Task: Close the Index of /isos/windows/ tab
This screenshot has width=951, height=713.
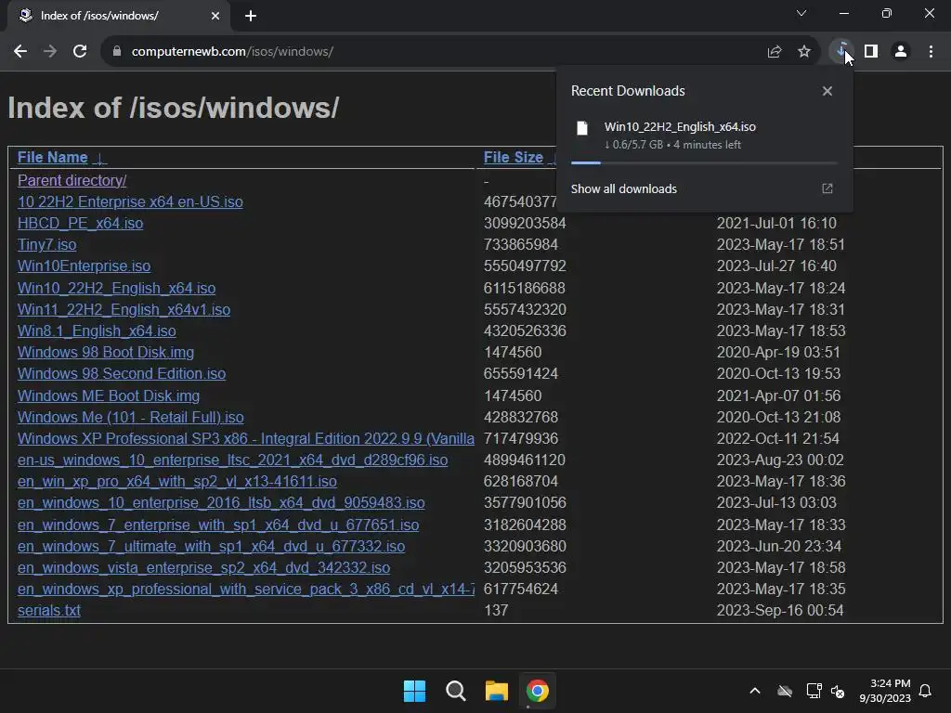Action: click(x=215, y=16)
